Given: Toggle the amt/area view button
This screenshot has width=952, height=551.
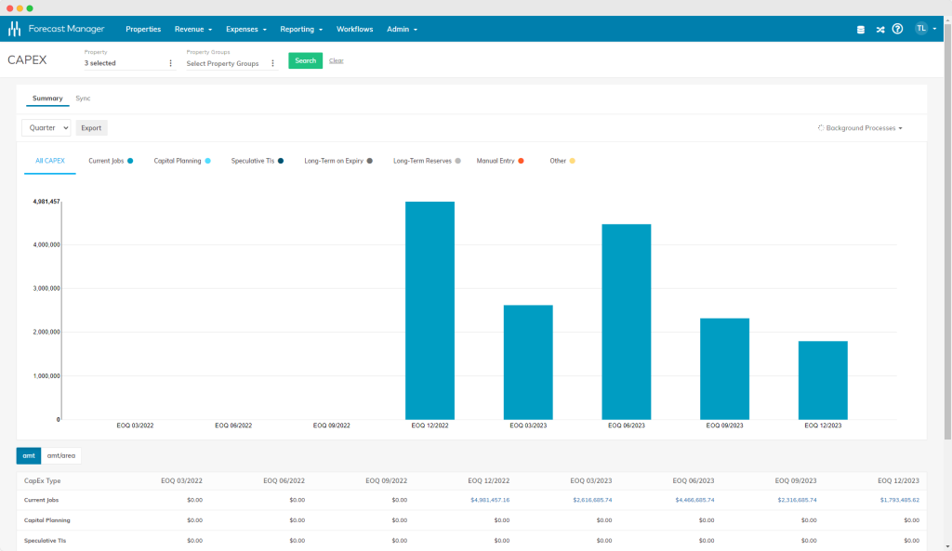Looking at the screenshot, I should coord(61,455).
